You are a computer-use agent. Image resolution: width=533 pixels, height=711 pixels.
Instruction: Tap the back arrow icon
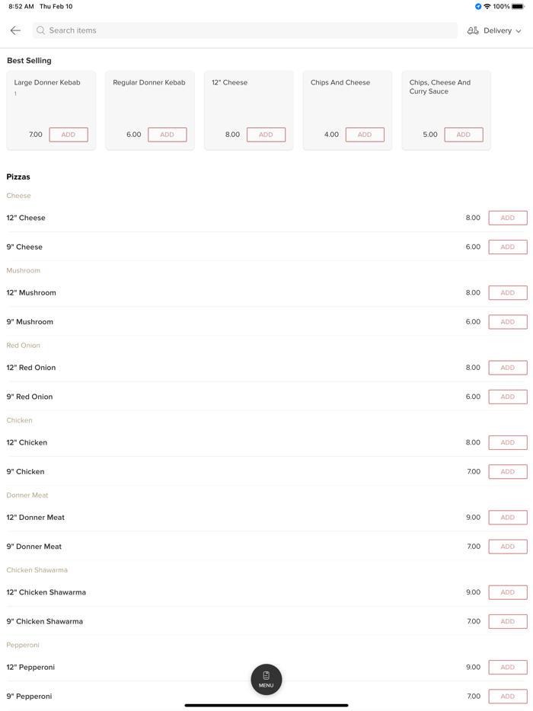tap(15, 30)
